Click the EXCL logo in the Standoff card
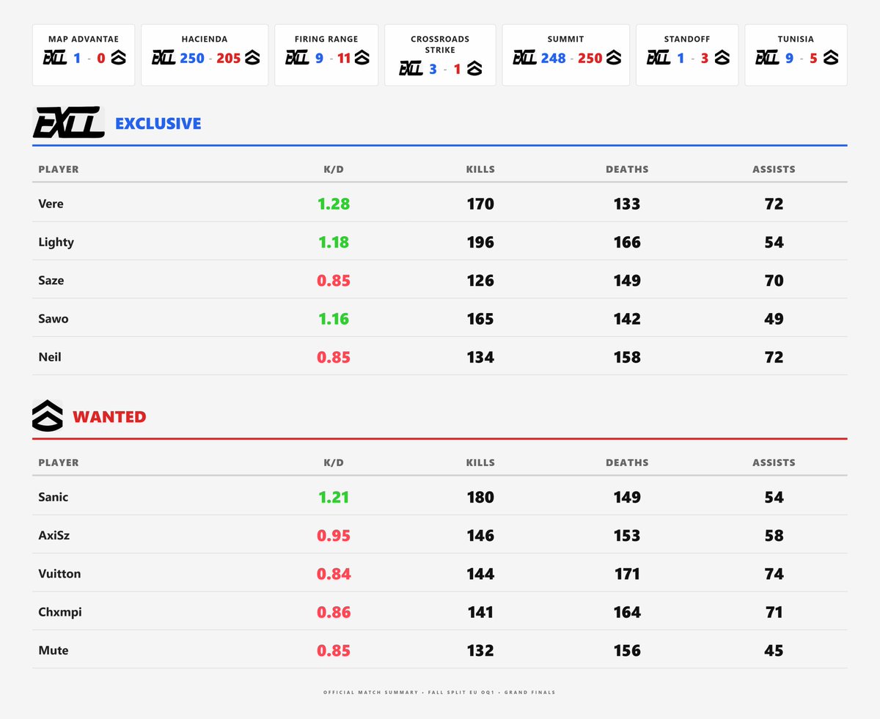The height and width of the screenshot is (719, 880). coord(658,58)
